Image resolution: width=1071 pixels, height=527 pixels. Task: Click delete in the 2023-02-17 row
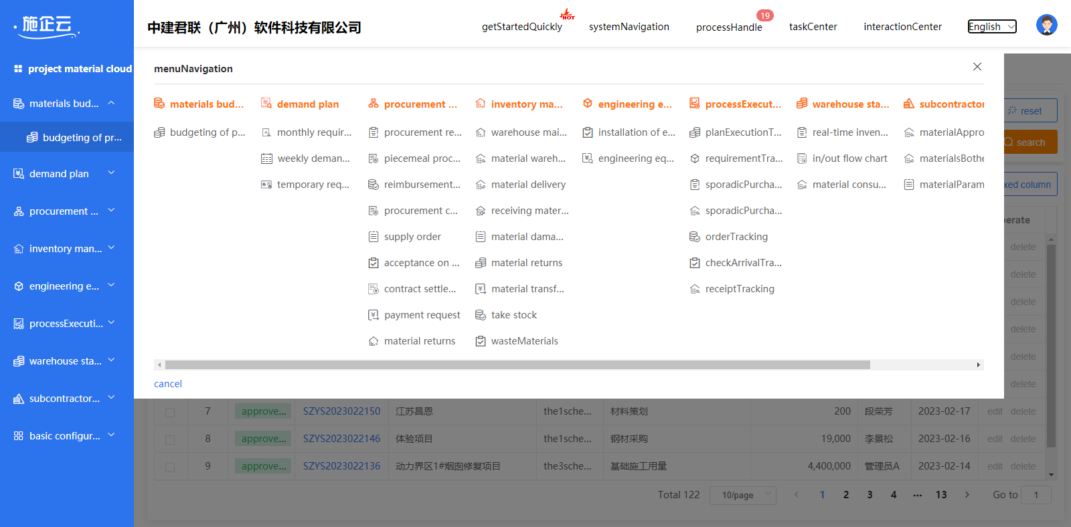coord(1023,411)
